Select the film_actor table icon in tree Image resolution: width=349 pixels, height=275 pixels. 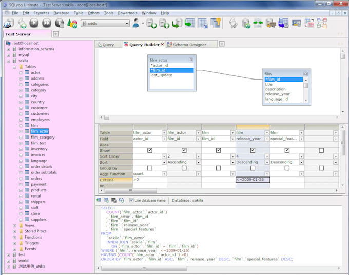click(x=26, y=131)
